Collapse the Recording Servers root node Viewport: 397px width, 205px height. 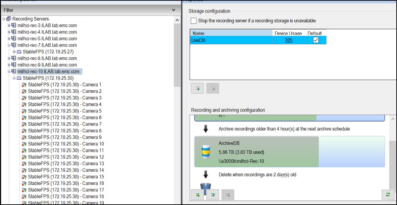point(4,19)
